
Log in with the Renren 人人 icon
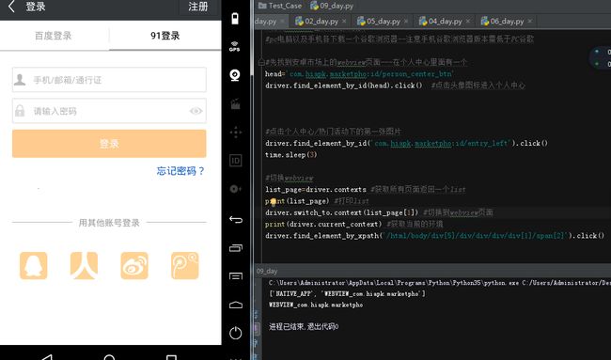coord(84,266)
